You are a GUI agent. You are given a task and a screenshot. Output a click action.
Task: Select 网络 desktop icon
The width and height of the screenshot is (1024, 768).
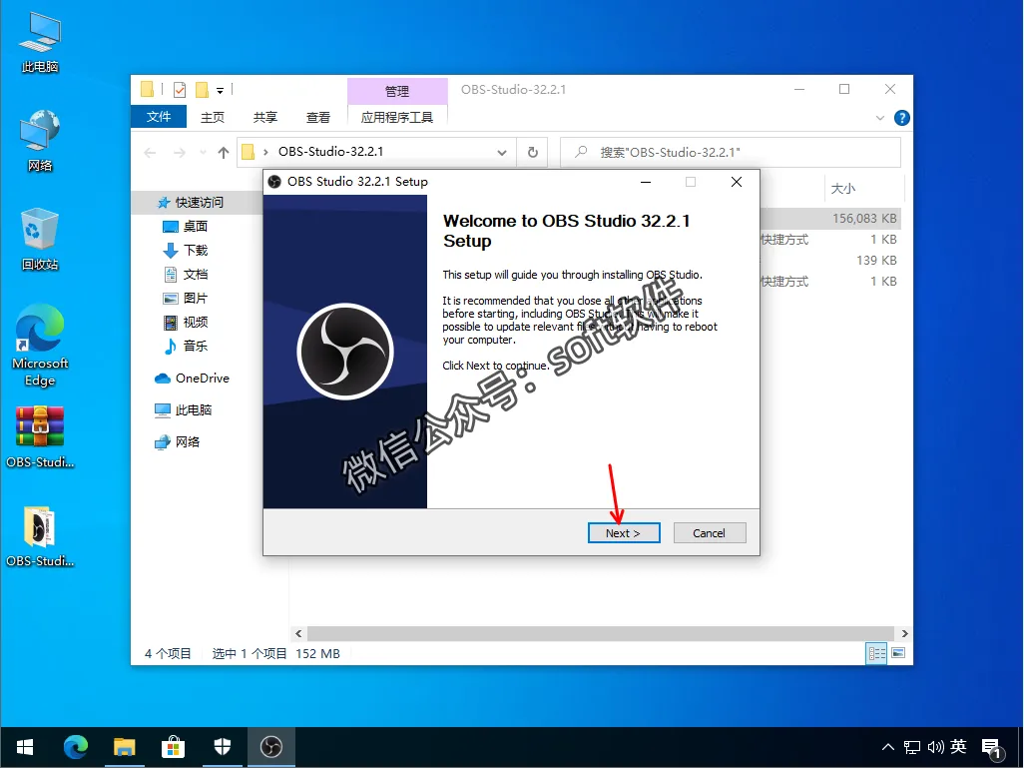click(x=40, y=141)
